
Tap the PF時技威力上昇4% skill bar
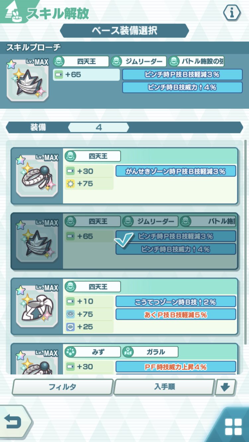tap(176, 367)
